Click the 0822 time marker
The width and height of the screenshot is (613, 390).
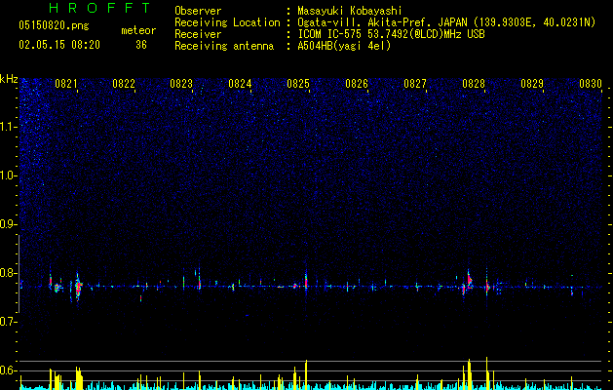[x=124, y=83]
